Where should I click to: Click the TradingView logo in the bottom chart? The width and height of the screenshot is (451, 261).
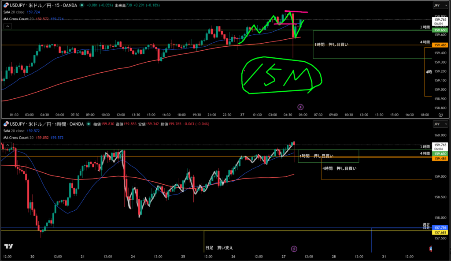click(x=7, y=246)
